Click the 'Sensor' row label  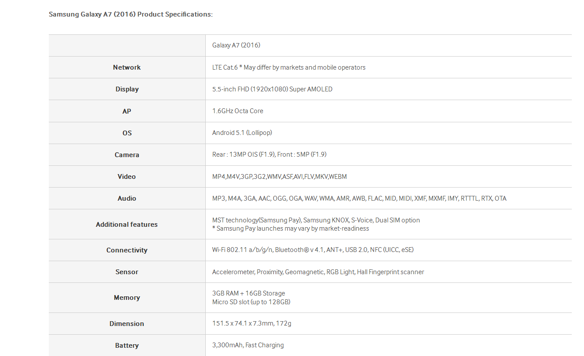tap(127, 272)
